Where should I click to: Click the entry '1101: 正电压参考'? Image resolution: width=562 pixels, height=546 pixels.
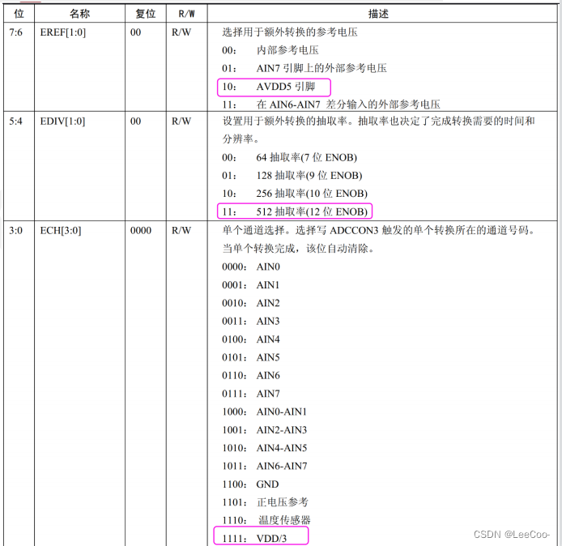(x=266, y=502)
